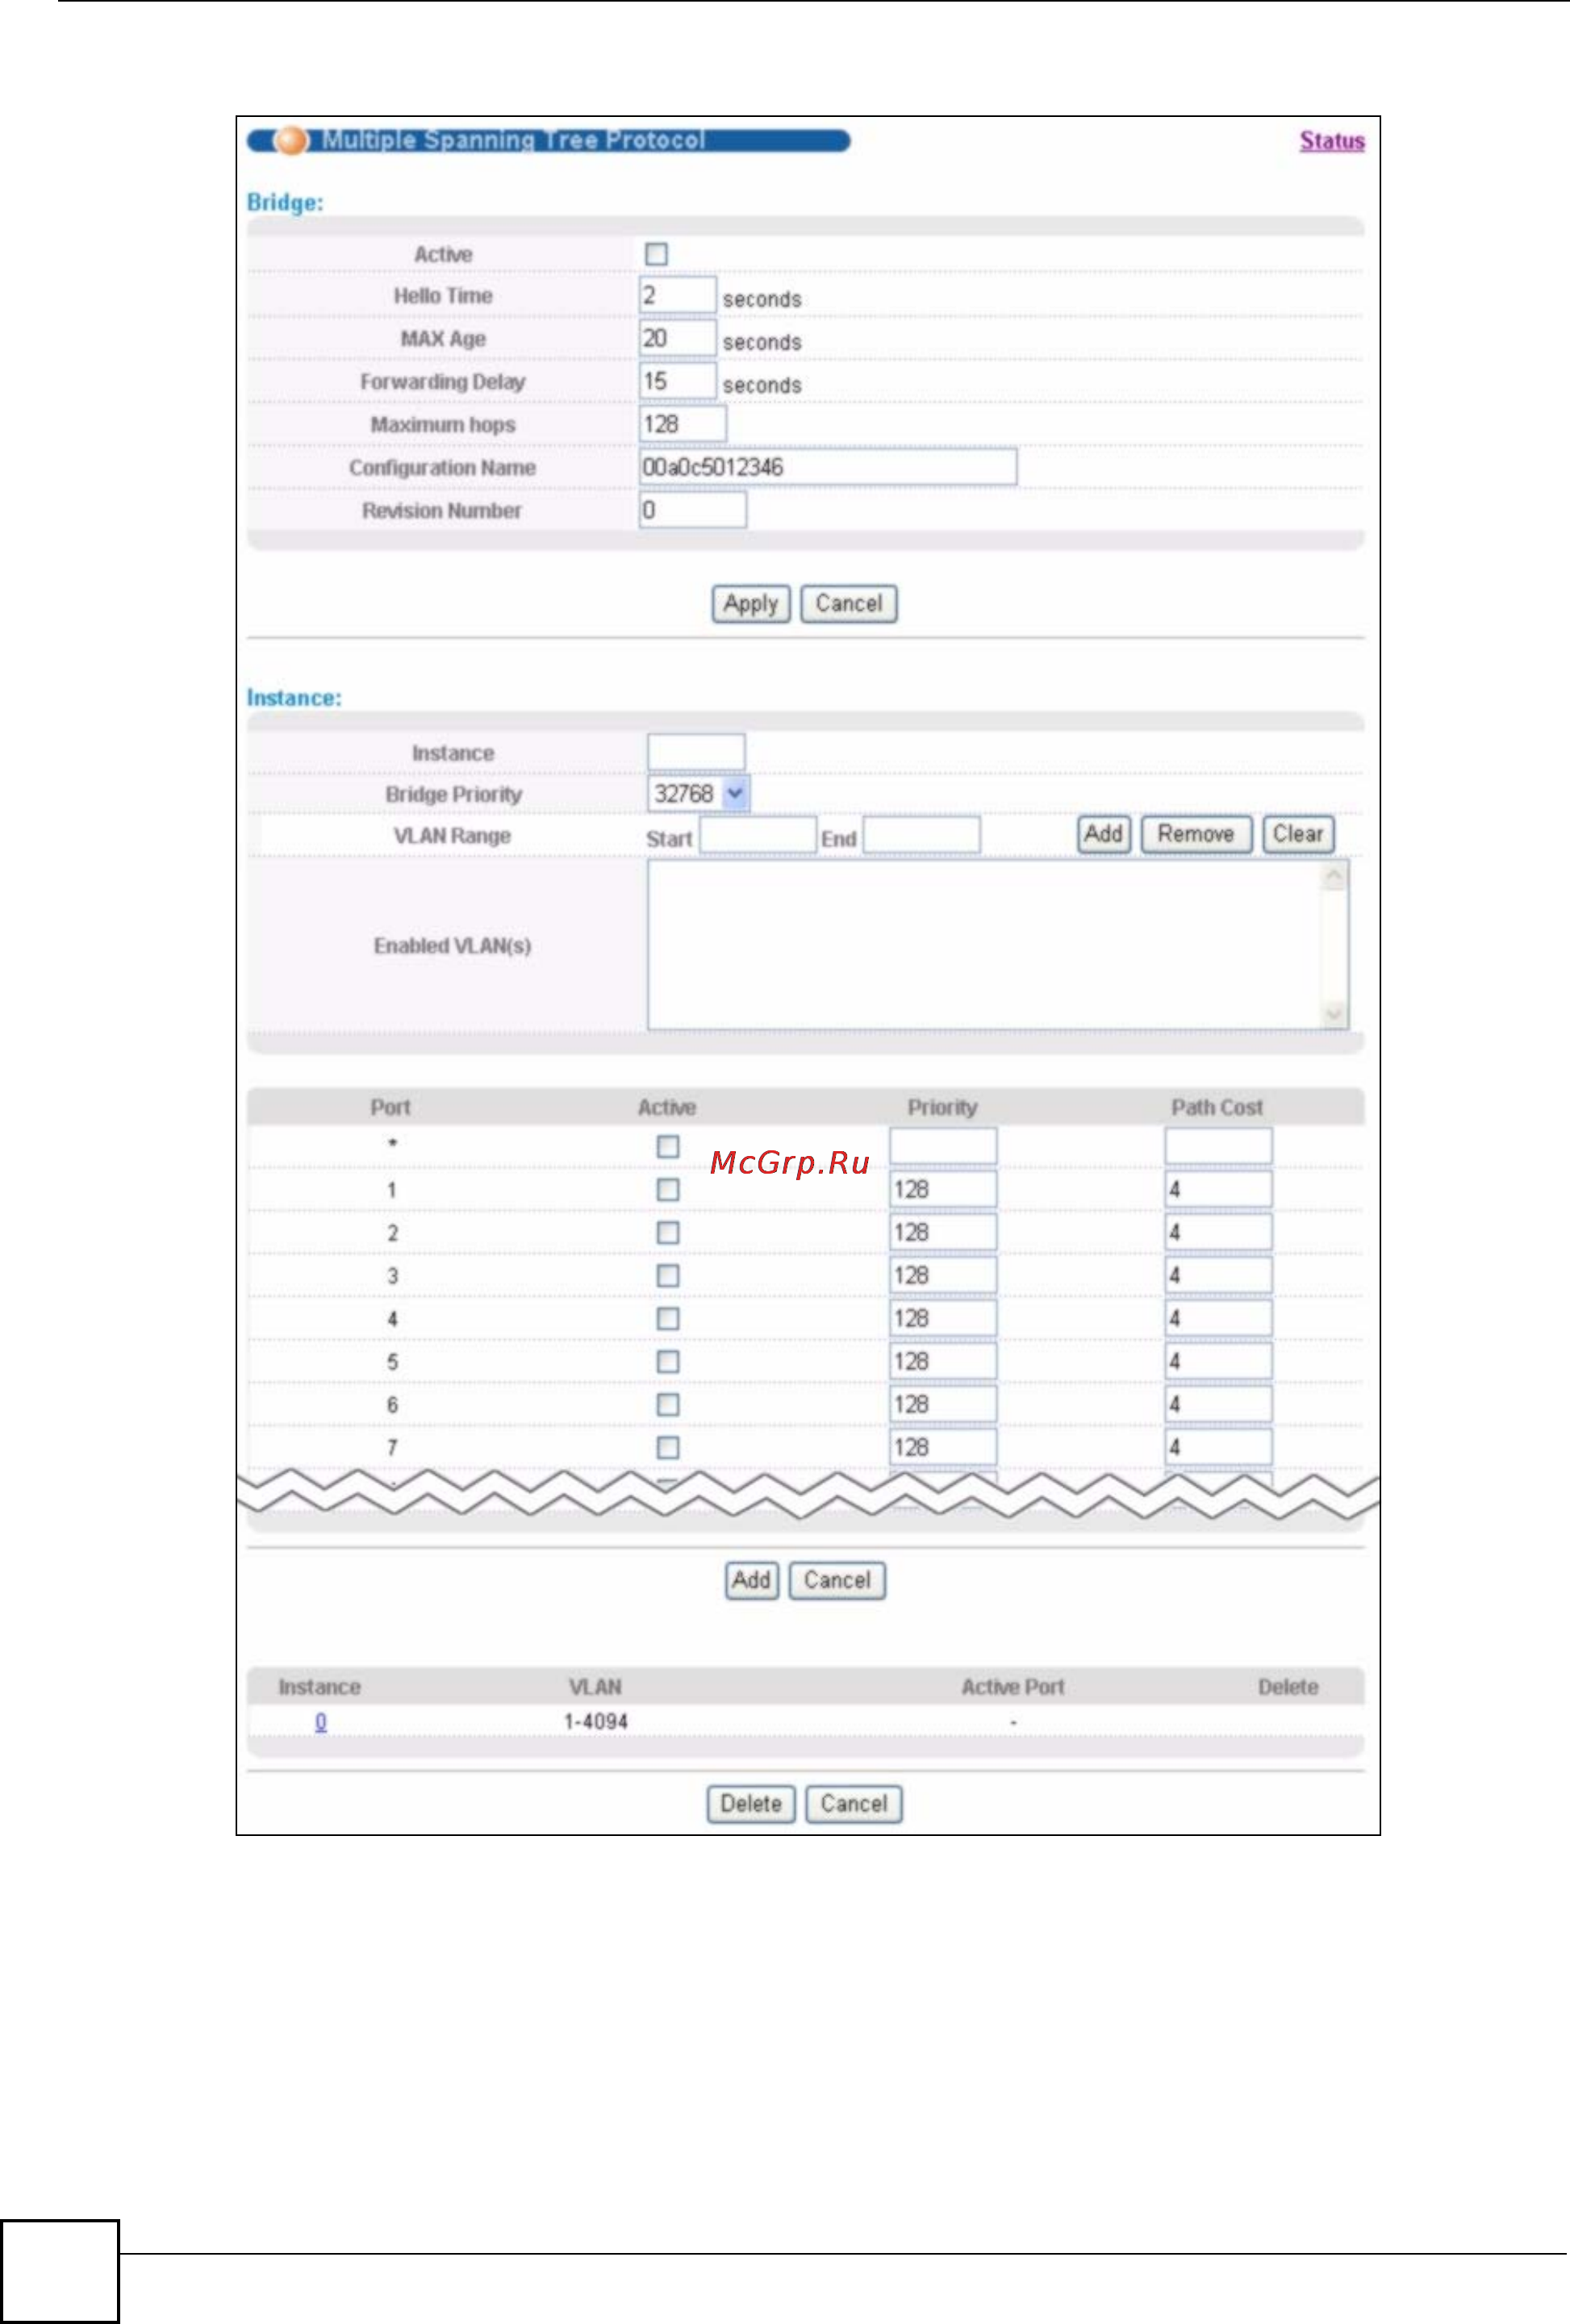
Task: Click the Enabled VLAN(s) list box
Action: pyautogui.click(x=997, y=945)
